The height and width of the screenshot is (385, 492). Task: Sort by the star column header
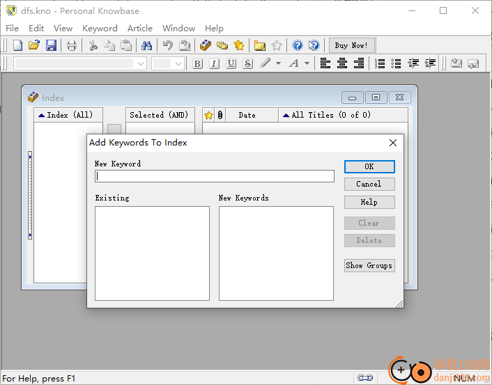click(x=208, y=115)
